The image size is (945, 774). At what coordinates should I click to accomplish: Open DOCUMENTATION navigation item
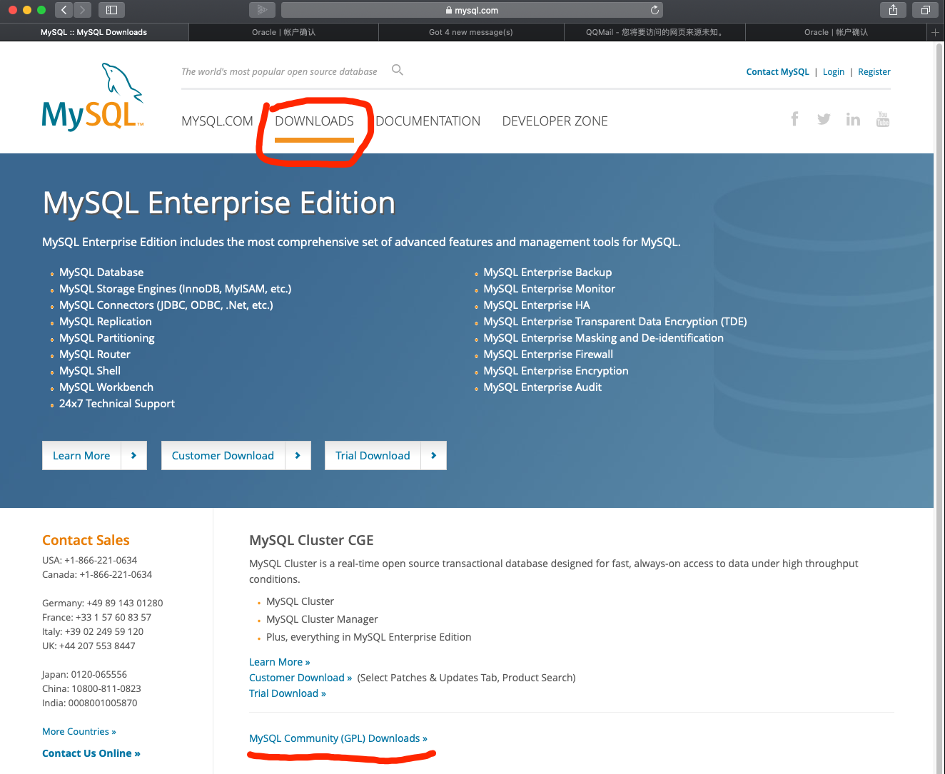(428, 121)
